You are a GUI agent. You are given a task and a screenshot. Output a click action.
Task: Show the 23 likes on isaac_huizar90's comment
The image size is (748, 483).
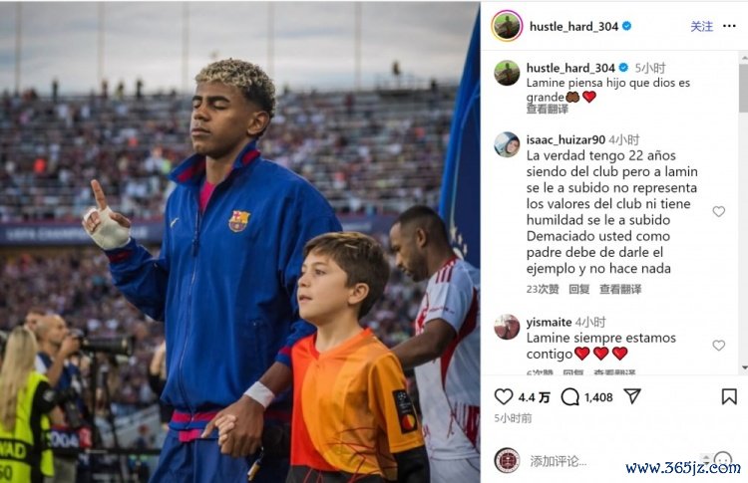(x=543, y=289)
